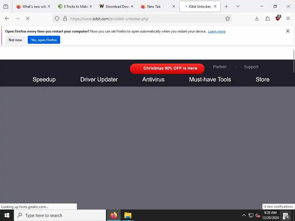This screenshot has width=295, height=221.
Task: Open the Firefox application menu
Action: [x=288, y=18]
